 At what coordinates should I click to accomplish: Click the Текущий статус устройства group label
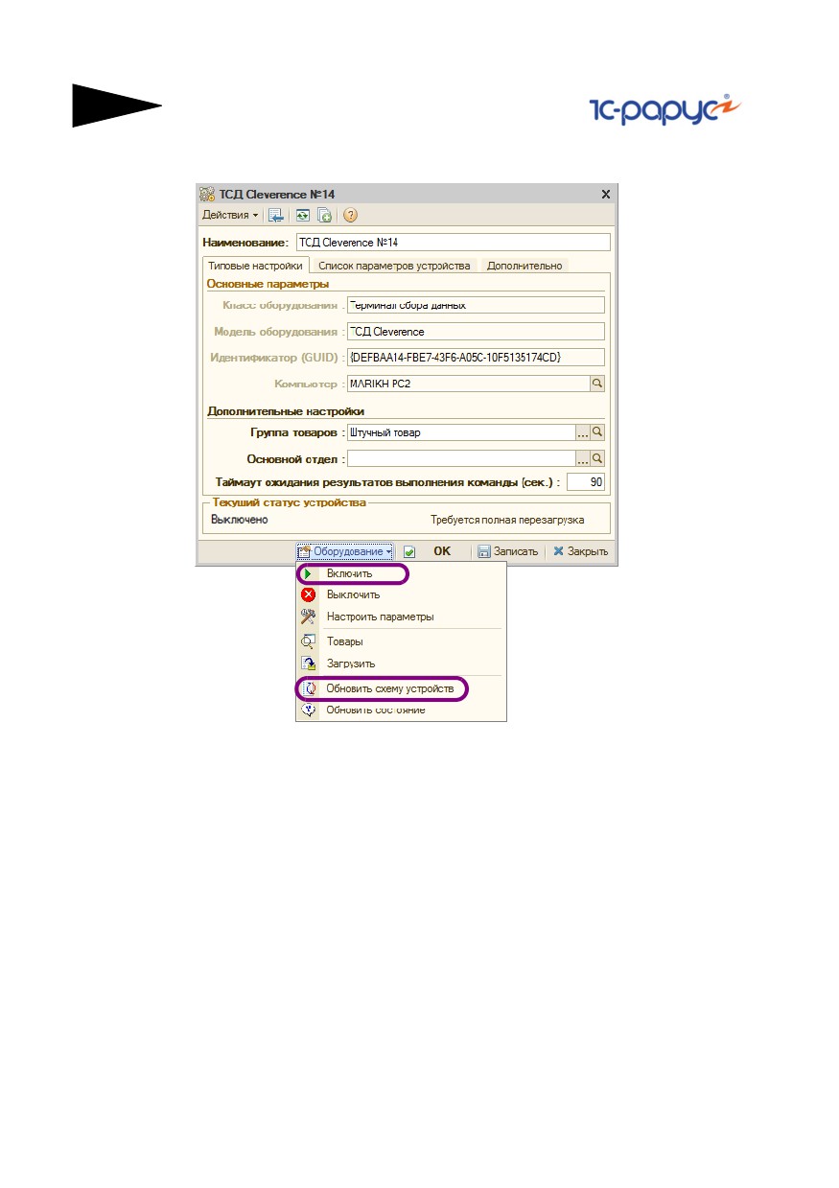(290, 502)
